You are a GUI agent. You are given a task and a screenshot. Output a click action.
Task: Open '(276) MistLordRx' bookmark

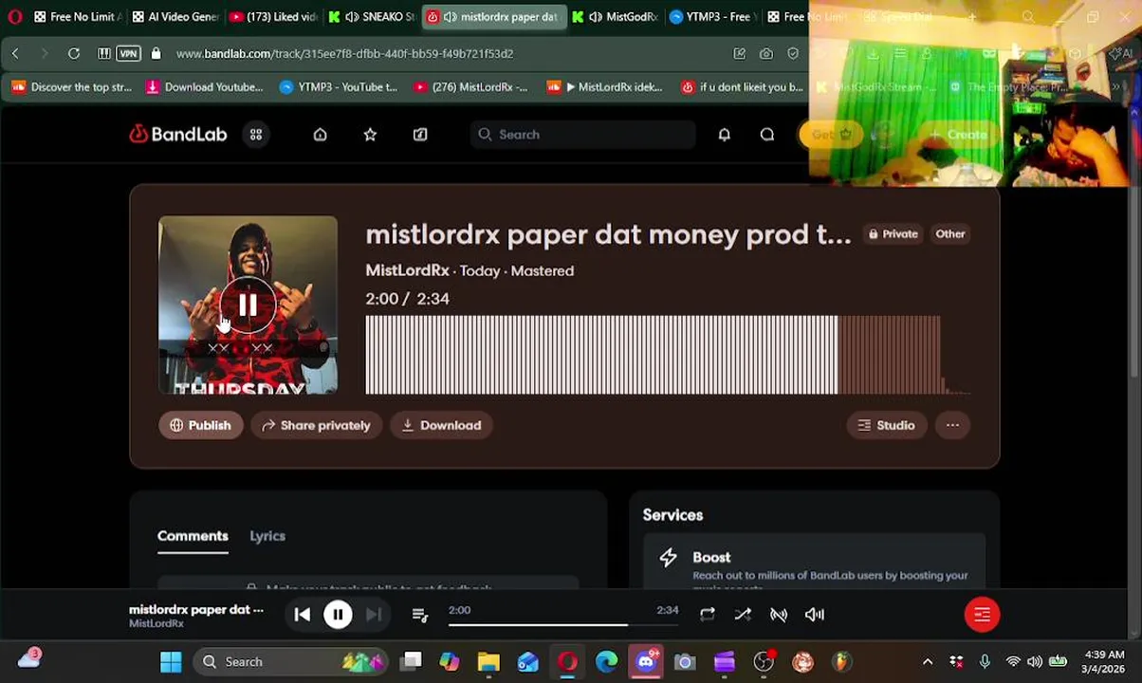(470, 87)
